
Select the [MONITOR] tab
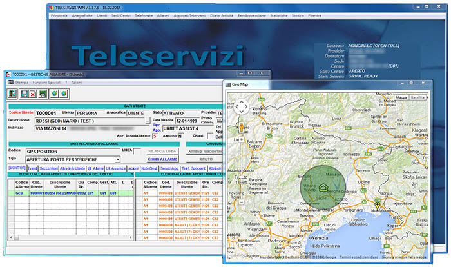17,168
